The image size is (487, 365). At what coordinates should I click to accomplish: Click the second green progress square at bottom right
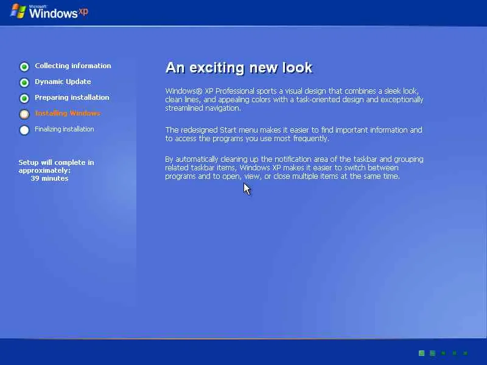432,353
